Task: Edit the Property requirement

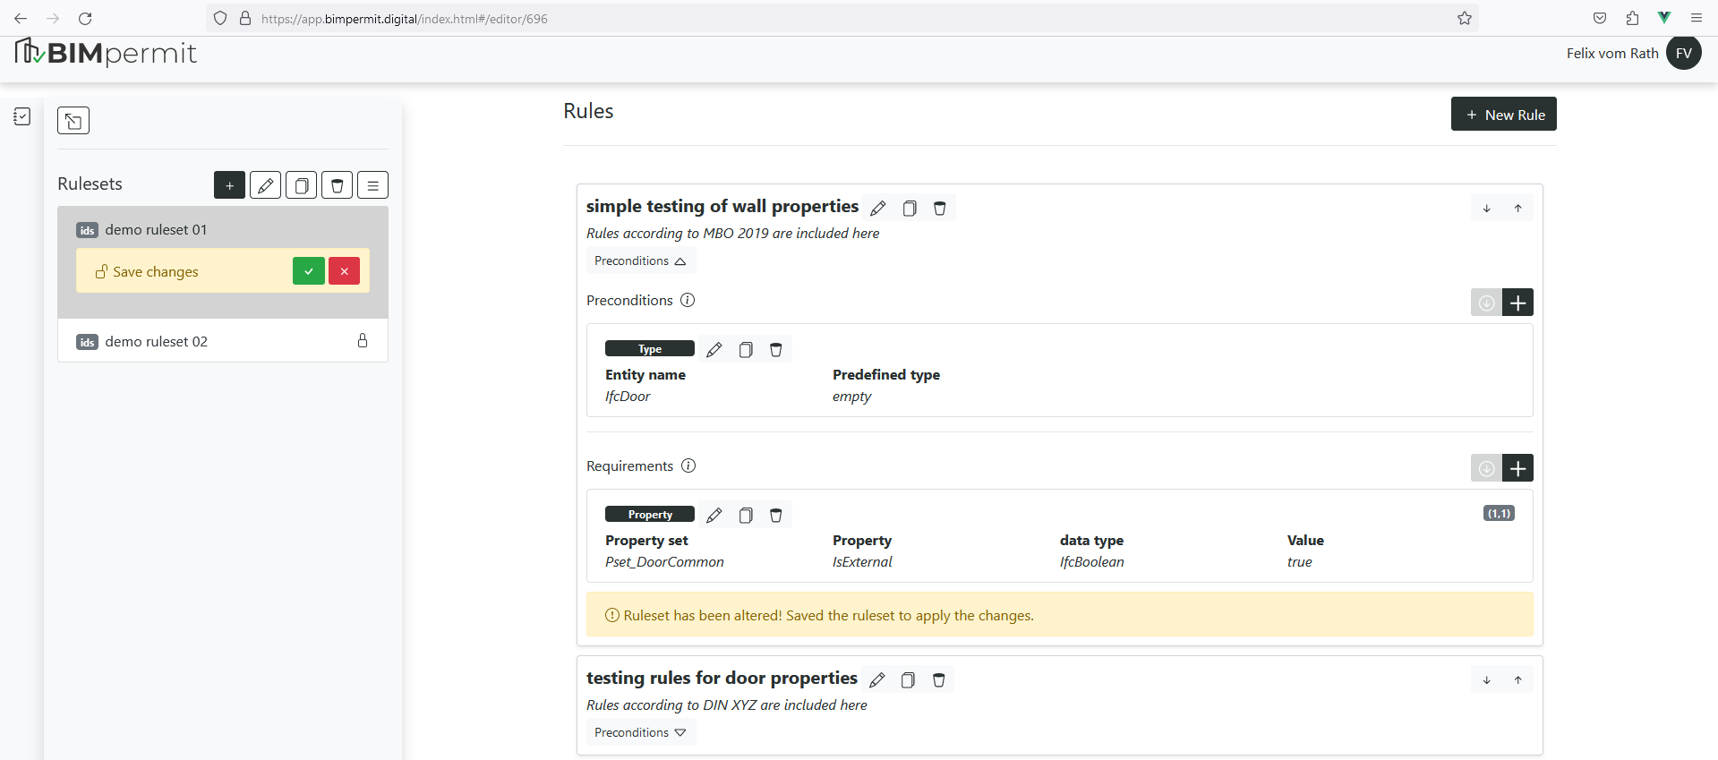Action: (714, 515)
